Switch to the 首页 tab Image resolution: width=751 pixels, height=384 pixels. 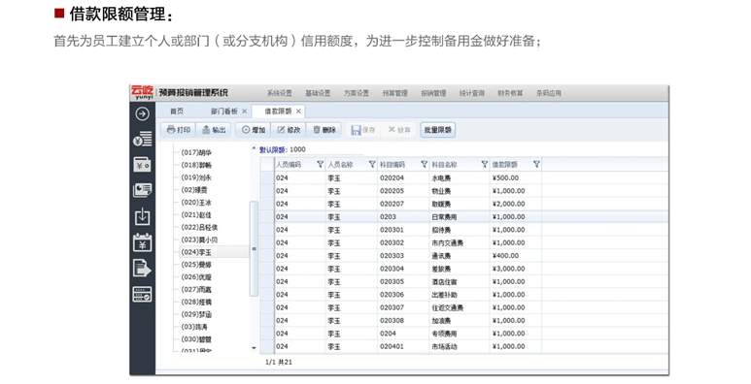177,111
